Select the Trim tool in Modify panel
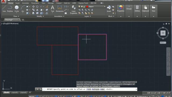The height and width of the screenshot is (97, 172). point(41,7)
